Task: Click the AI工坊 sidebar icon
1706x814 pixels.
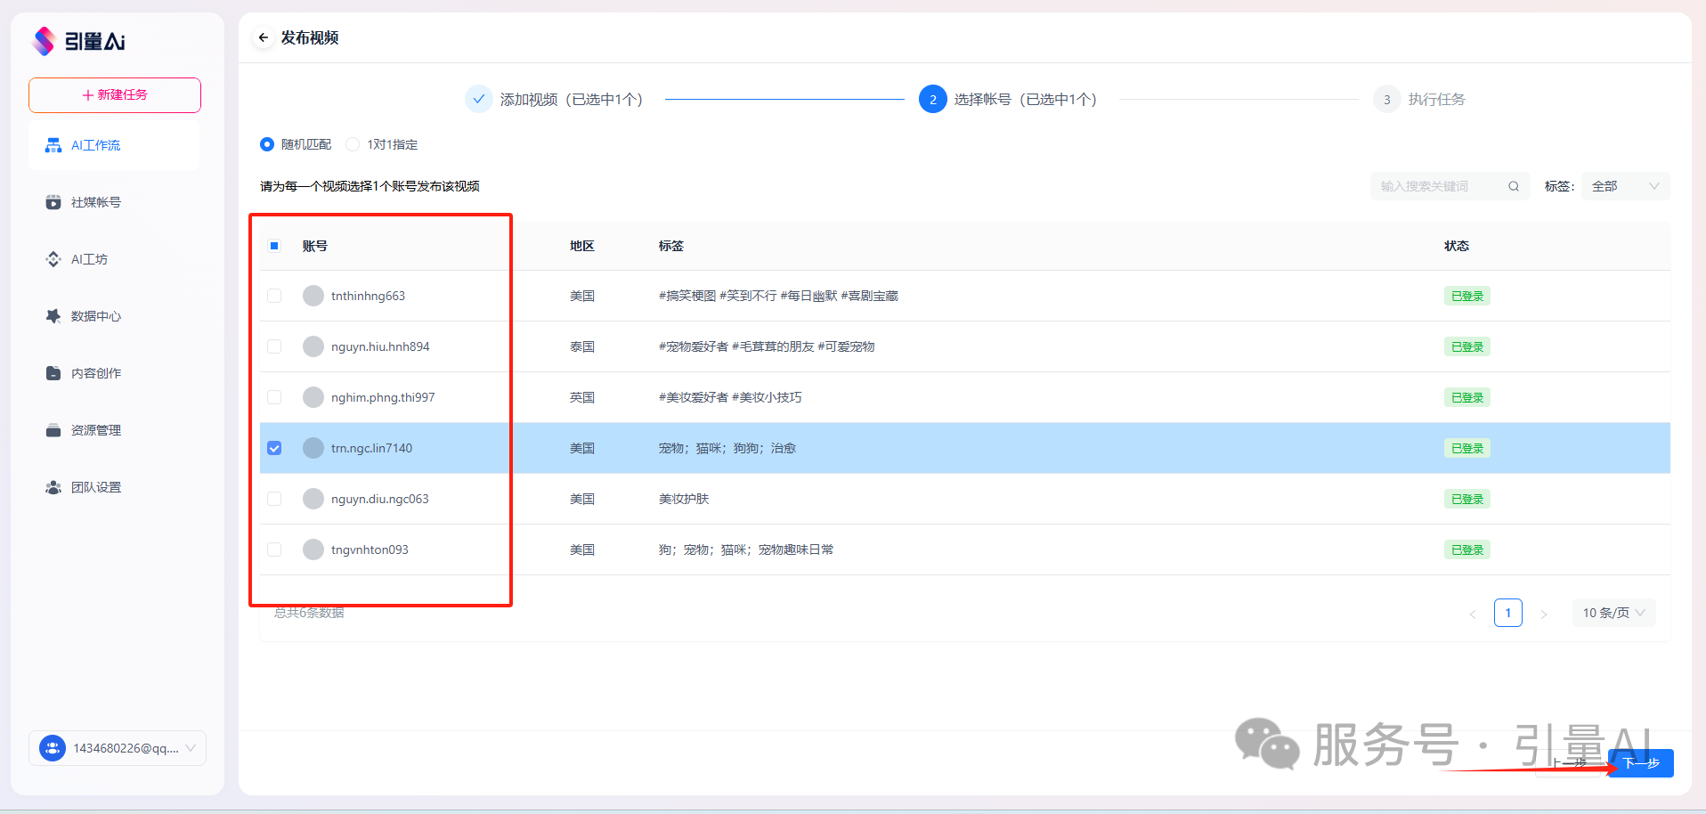Action: tap(53, 259)
